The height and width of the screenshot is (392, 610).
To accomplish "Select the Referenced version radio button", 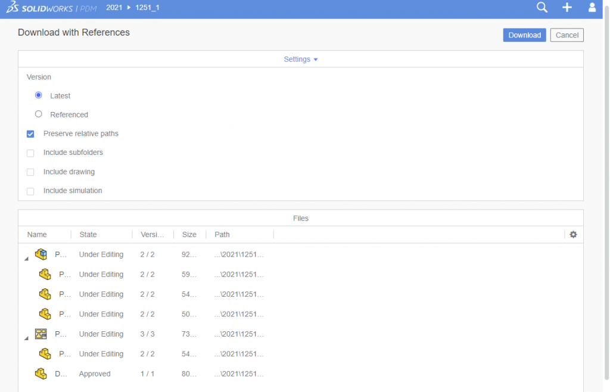I will tap(39, 114).
